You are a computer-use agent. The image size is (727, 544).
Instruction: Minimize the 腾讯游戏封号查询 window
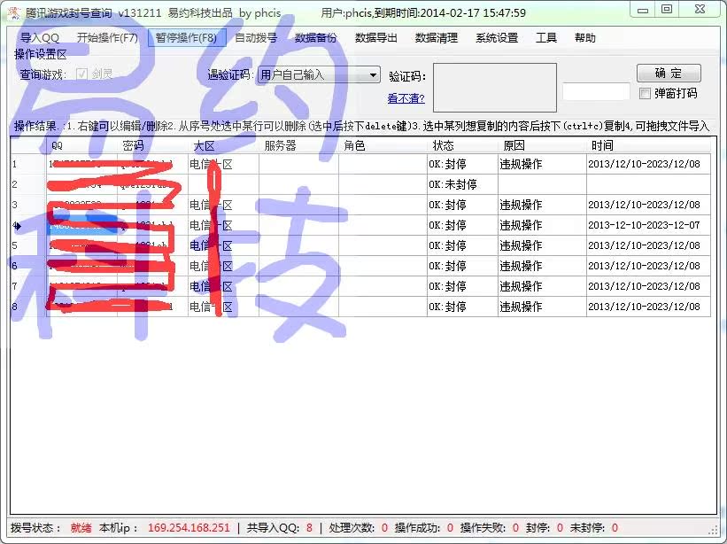[643, 10]
